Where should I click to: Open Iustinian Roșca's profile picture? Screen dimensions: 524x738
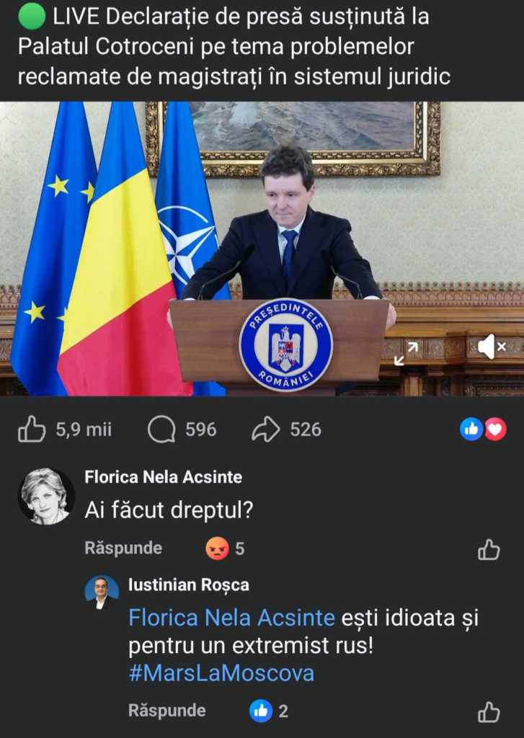102,592
